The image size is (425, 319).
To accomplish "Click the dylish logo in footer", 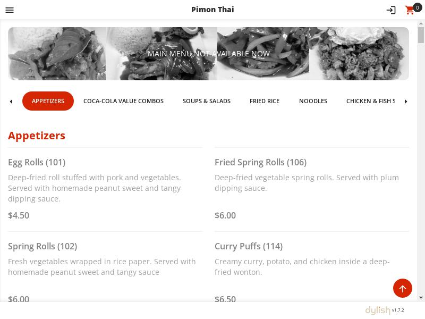I will [377, 310].
